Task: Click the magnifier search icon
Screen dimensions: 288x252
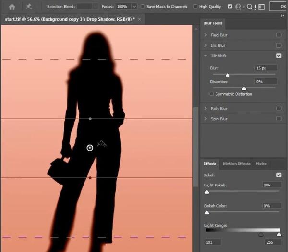Action: click(250, 7)
